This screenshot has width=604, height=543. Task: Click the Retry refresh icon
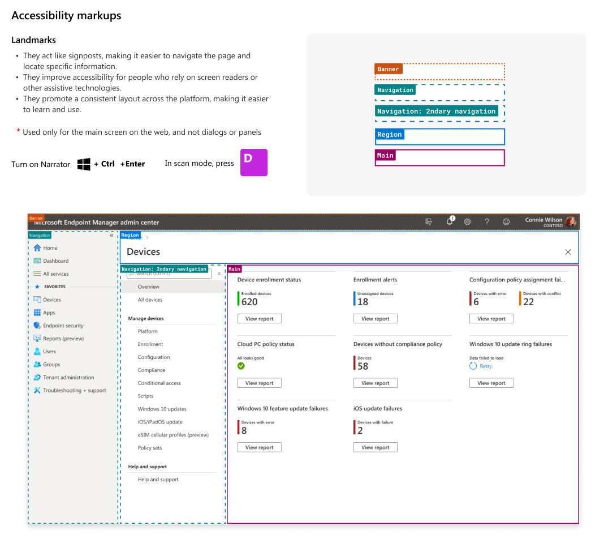tap(473, 366)
